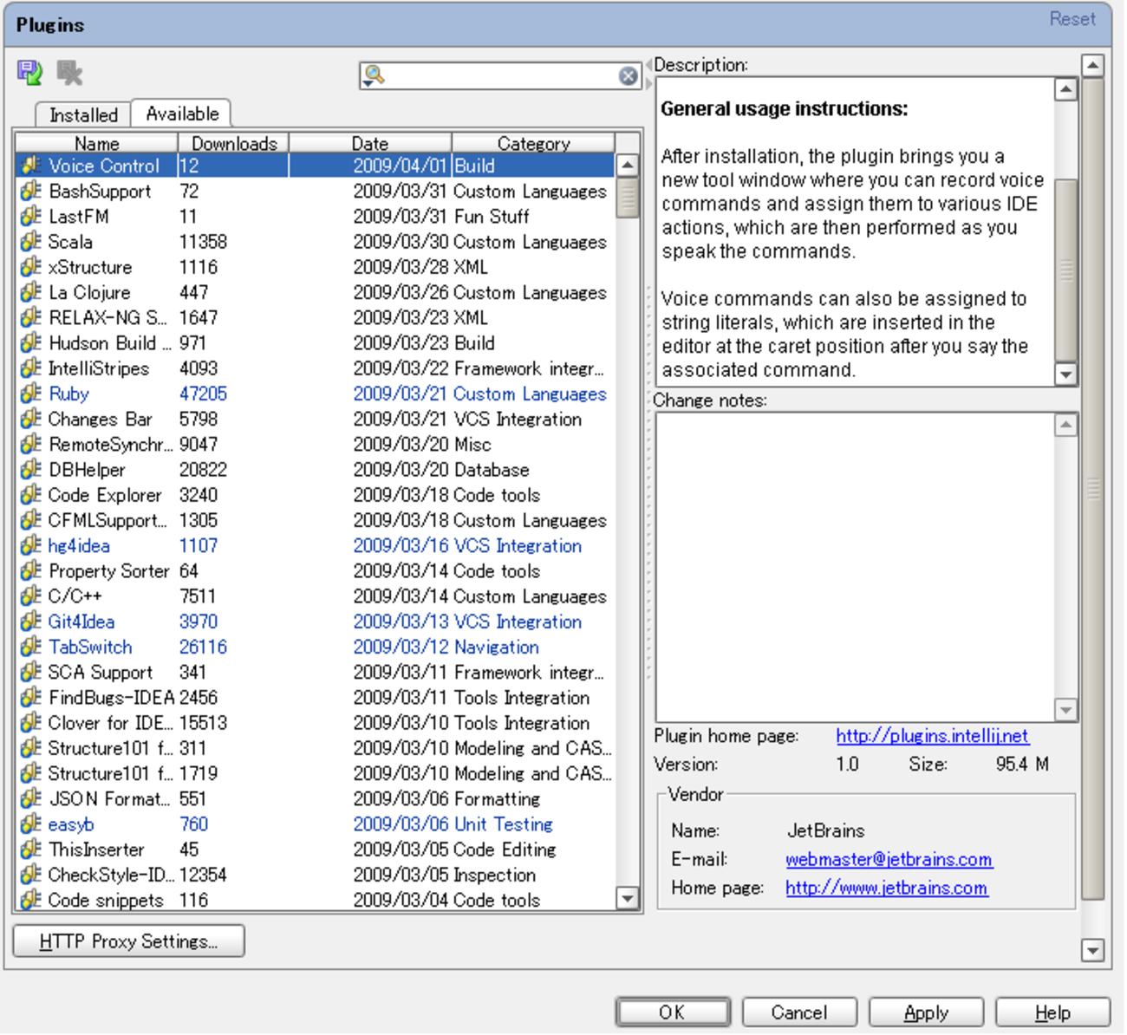Viewport: 1127px width, 1035px height.
Task: Click the grayed-out plugin toolbar icon
Action: (69, 73)
